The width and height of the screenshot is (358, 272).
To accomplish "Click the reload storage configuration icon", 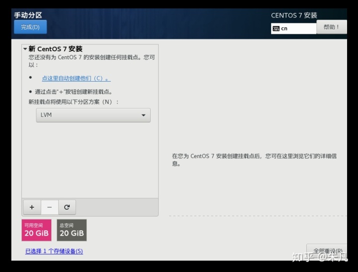I will click(67, 207).
